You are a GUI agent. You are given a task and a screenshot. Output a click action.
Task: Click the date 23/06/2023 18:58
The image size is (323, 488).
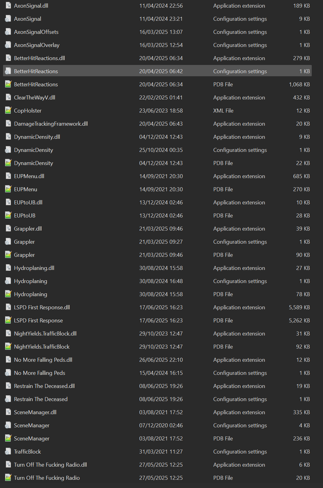[x=161, y=111]
